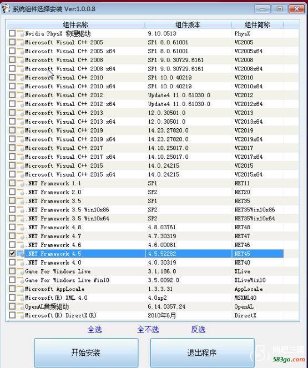The width and height of the screenshot is (308, 368).
Task: Click the icon beside .NET Framework 1.1
Action: coord(21,183)
